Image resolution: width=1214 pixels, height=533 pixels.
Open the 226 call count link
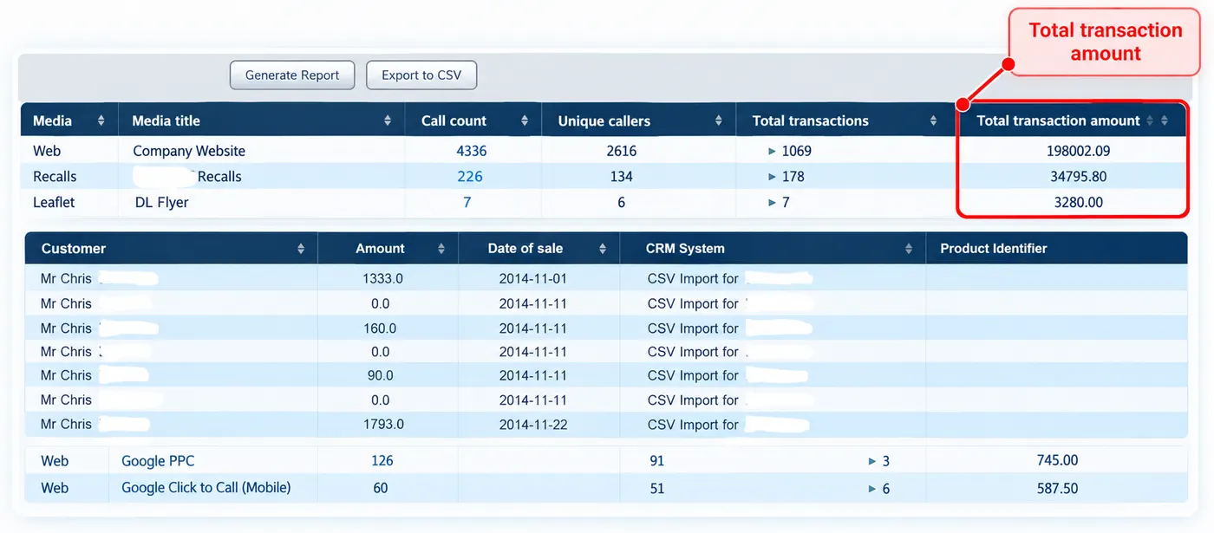470,177
